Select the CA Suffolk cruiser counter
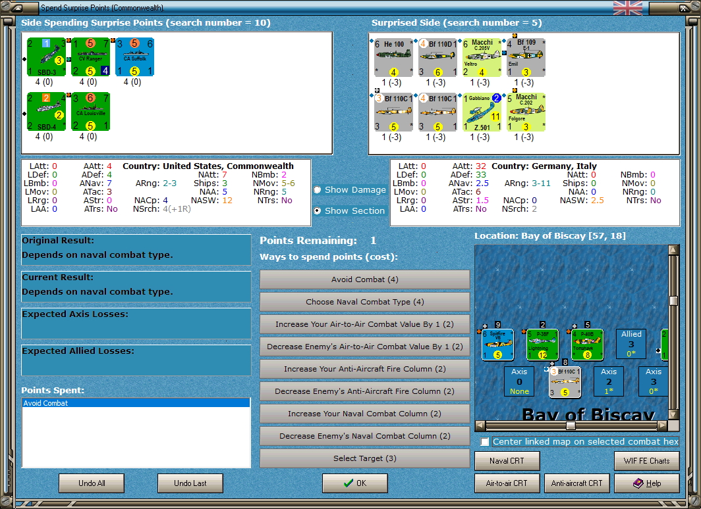 point(134,57)
